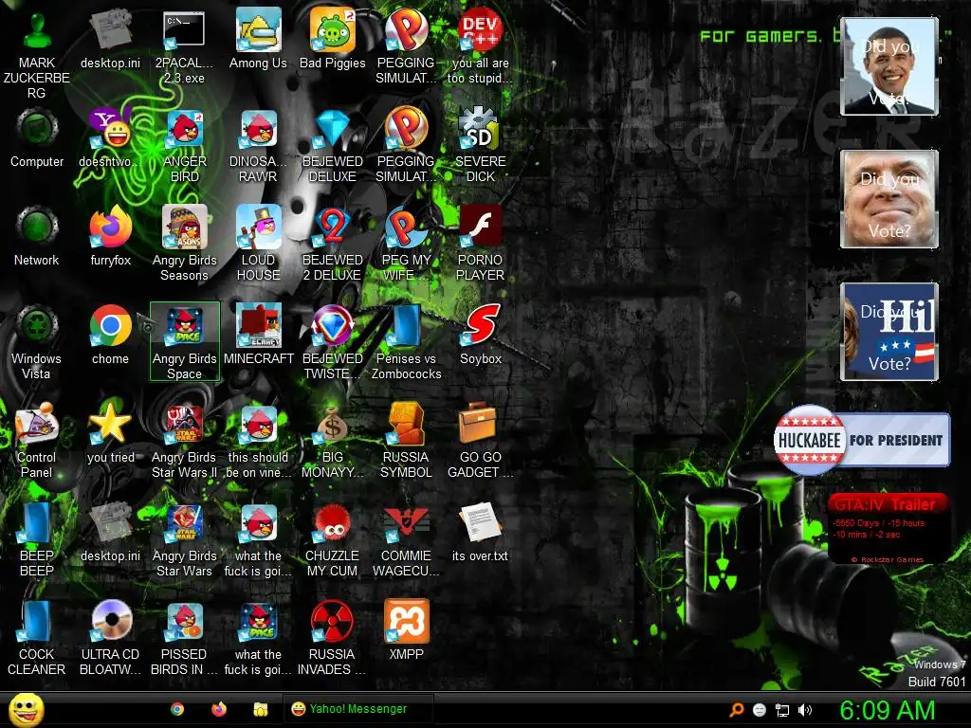Click the volume speaker tray icon
This screenshot has width=971, height=728.
805,710
